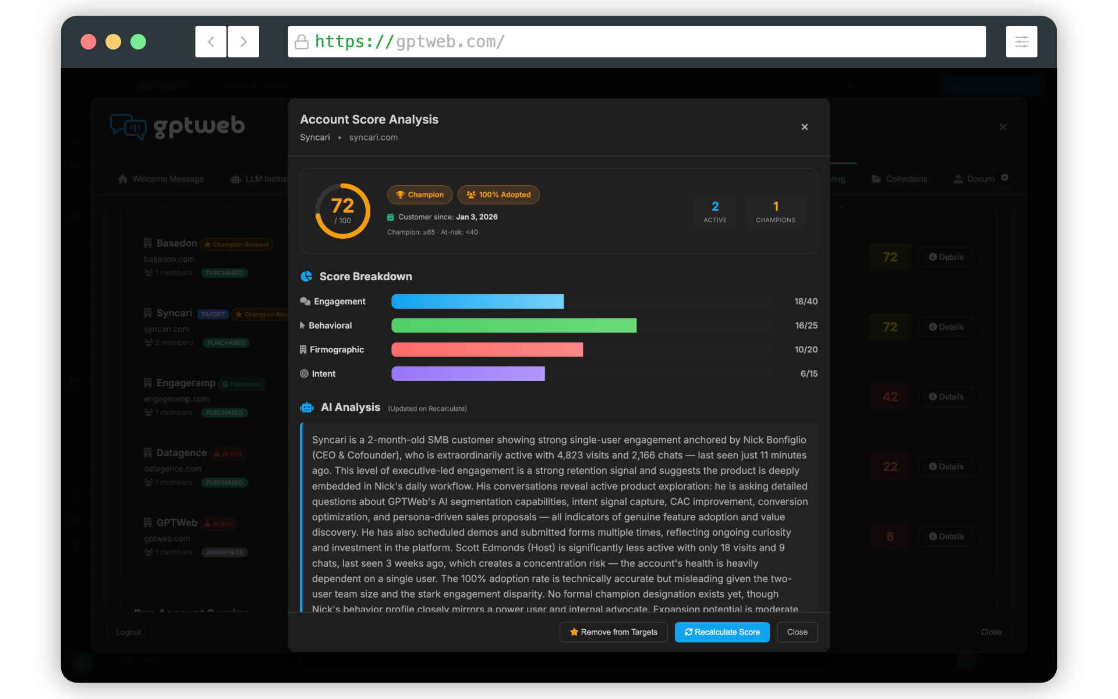Click the GPTWeb account name in list
Image resolution: width=1118 pixels, height=699 pixels.
point(176,523)
